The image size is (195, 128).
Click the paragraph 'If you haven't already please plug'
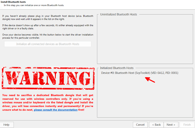pos(48,18)
